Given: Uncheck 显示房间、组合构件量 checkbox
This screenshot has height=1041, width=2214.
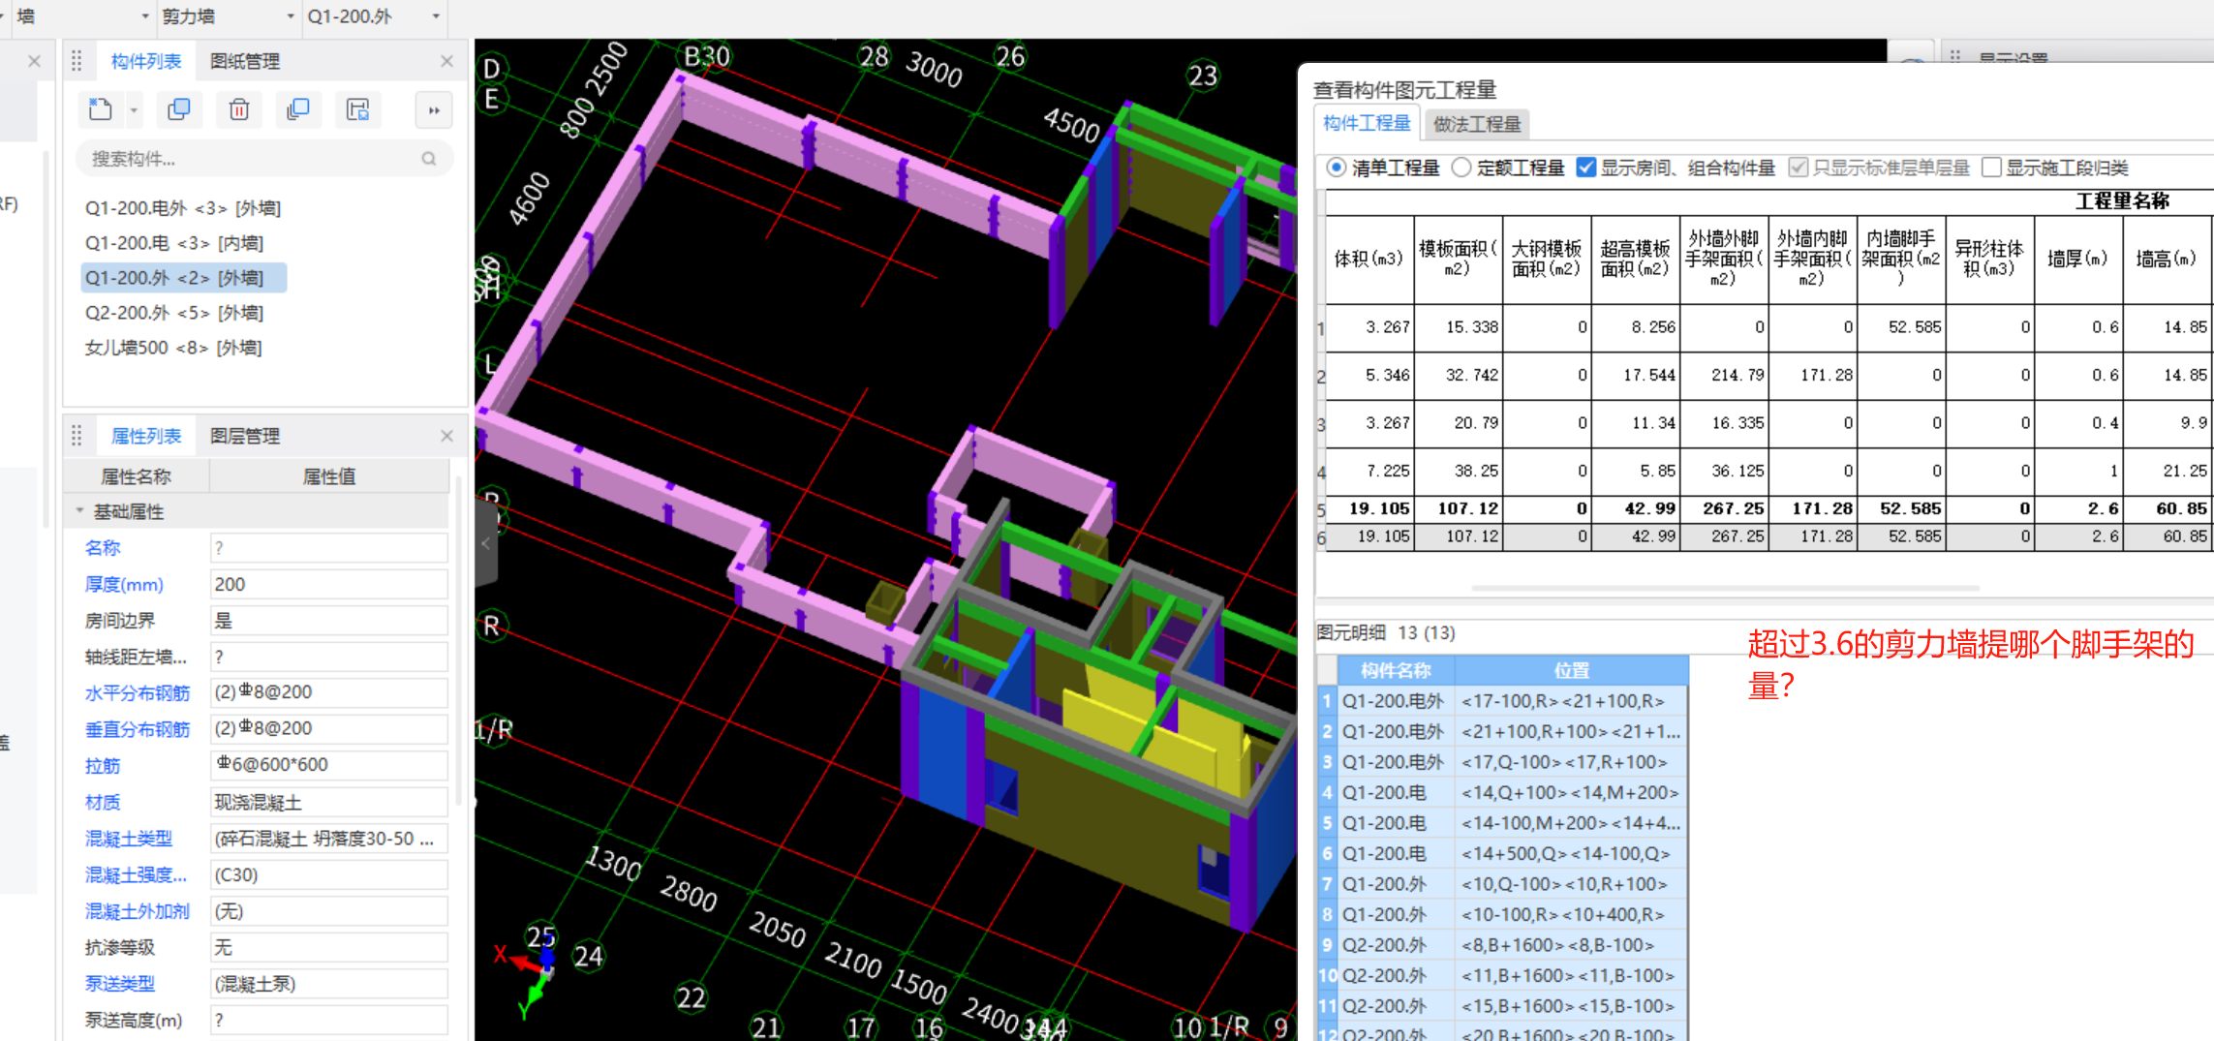Looking at the screenshot, I should click(1586, 168).
